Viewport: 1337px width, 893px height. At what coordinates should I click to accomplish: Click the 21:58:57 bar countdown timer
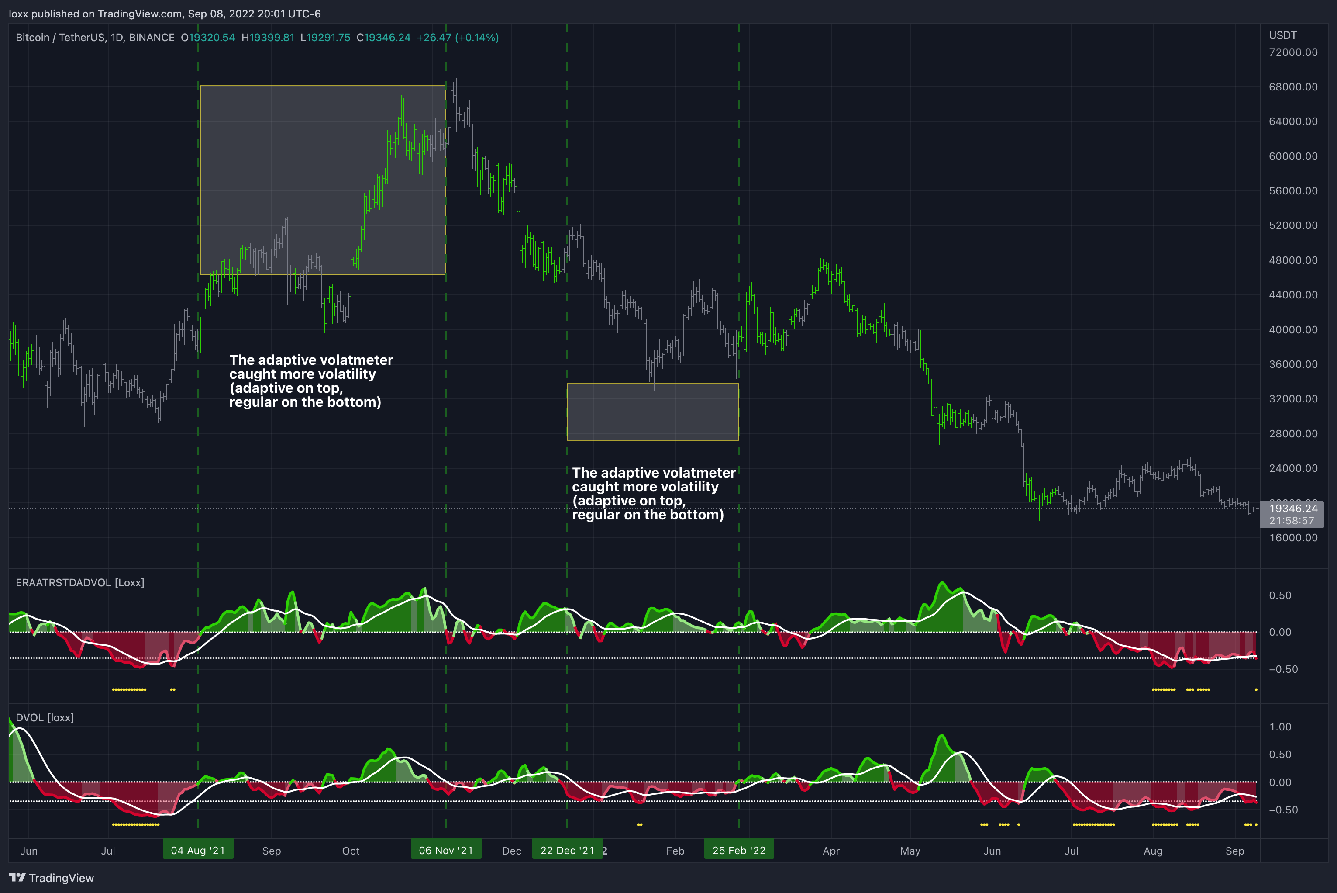tap(1292, 520)
